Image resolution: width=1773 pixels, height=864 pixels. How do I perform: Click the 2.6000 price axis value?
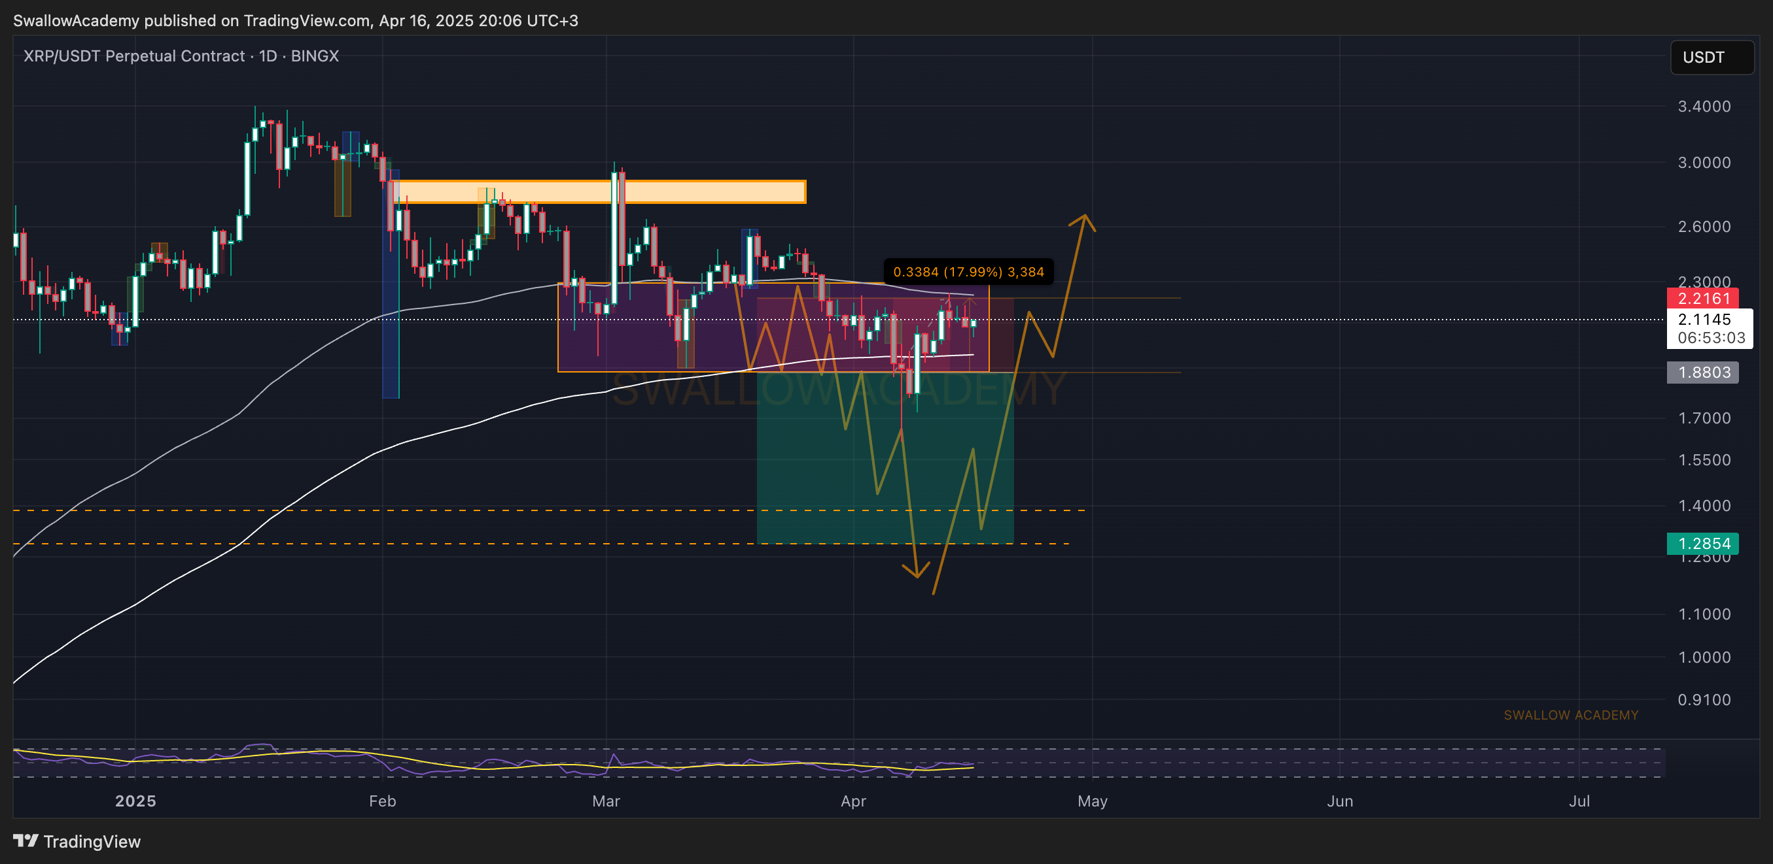tap(1704, 227)
